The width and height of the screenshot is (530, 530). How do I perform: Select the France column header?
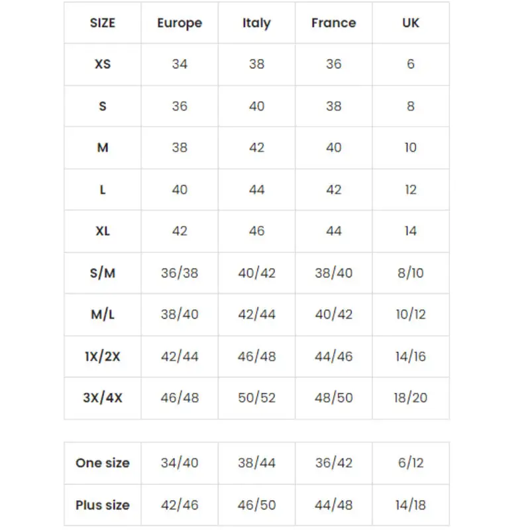pos(333,23)
